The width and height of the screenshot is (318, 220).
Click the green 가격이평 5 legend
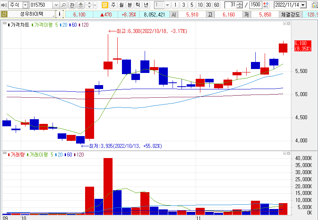pos(45,25)
